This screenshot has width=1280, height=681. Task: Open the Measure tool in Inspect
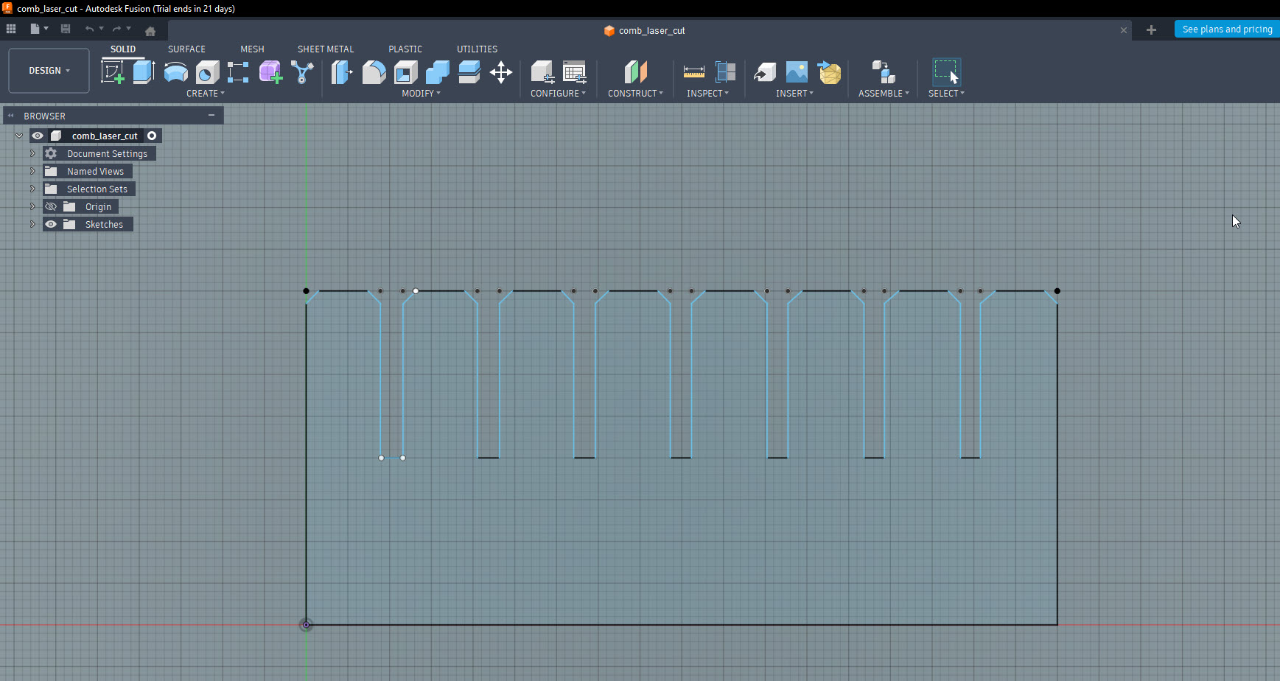[693, 71]
